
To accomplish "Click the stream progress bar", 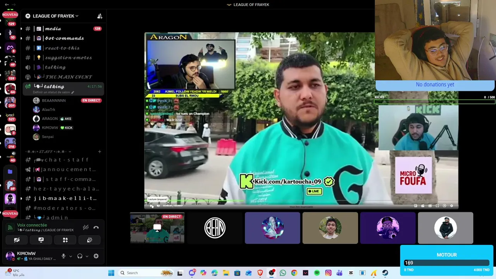I will 301,201.
